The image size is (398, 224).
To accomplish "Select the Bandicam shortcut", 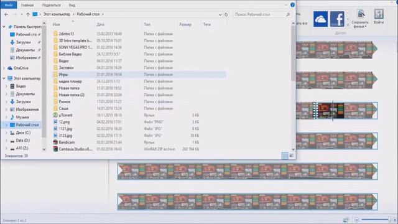I will coord(67,142).
